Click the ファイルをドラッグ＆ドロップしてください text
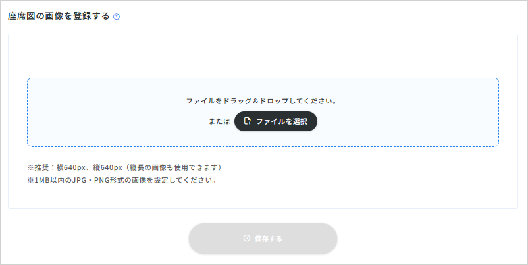This screenshot has width=528, height=265. coord(262,102)
